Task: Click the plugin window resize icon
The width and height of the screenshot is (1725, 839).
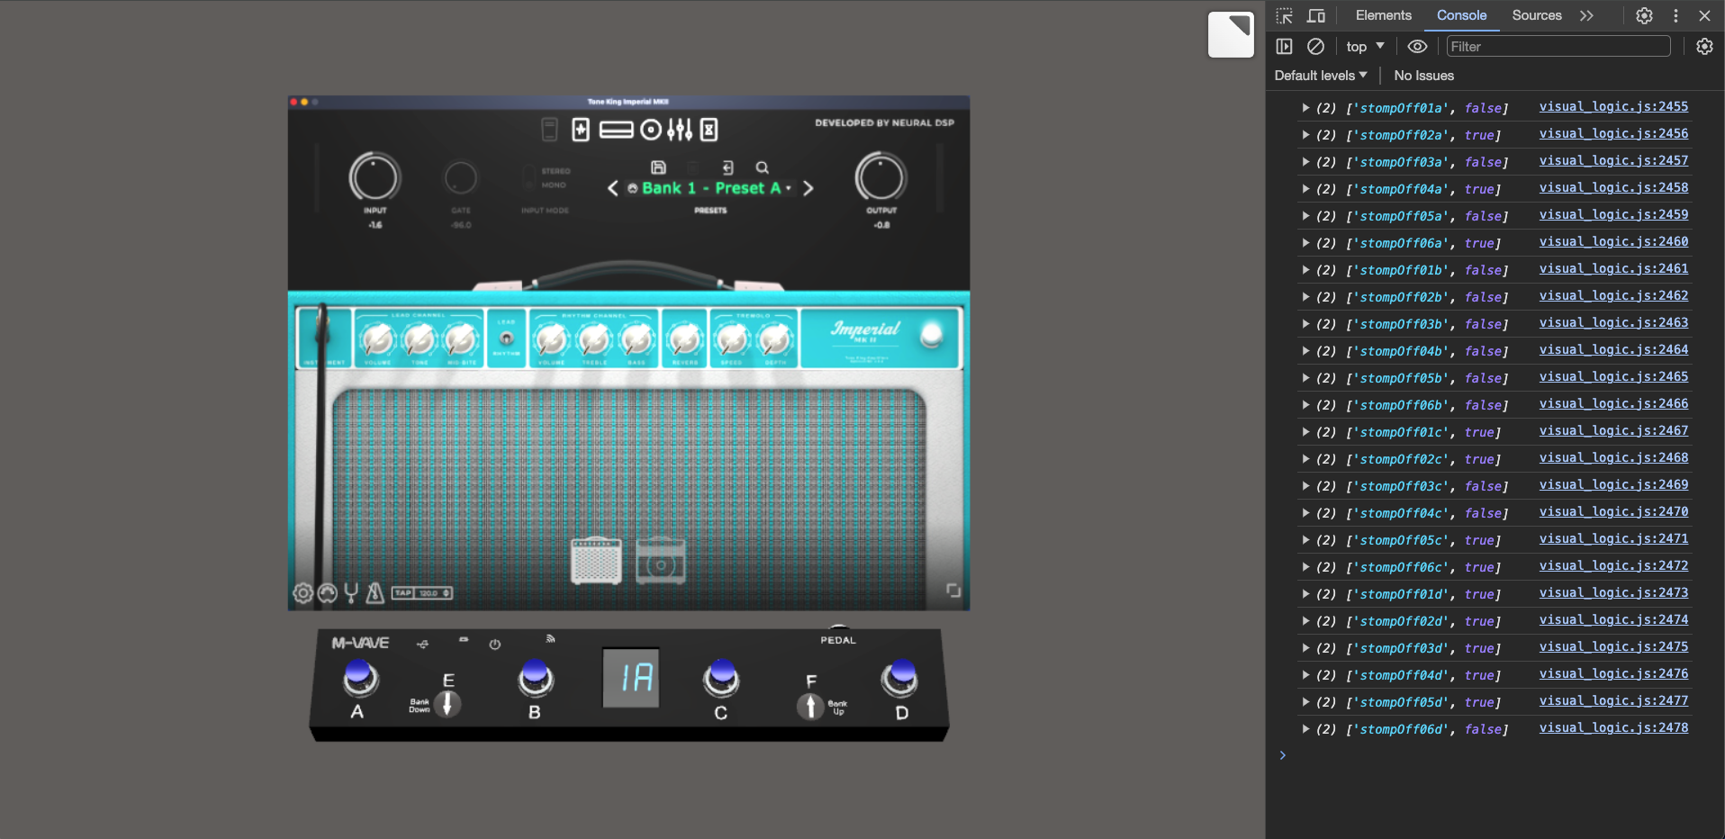Action: 953,591
